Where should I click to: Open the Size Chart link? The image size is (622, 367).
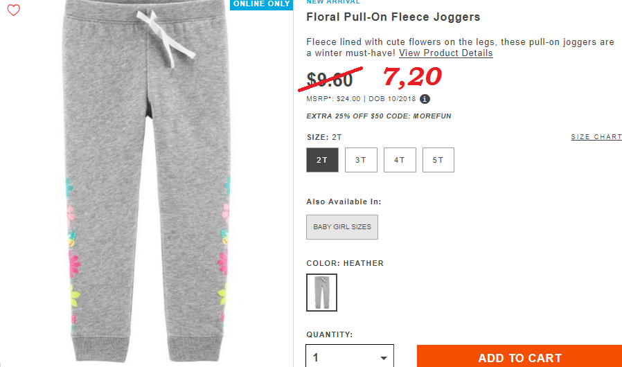tap(596, 137)
